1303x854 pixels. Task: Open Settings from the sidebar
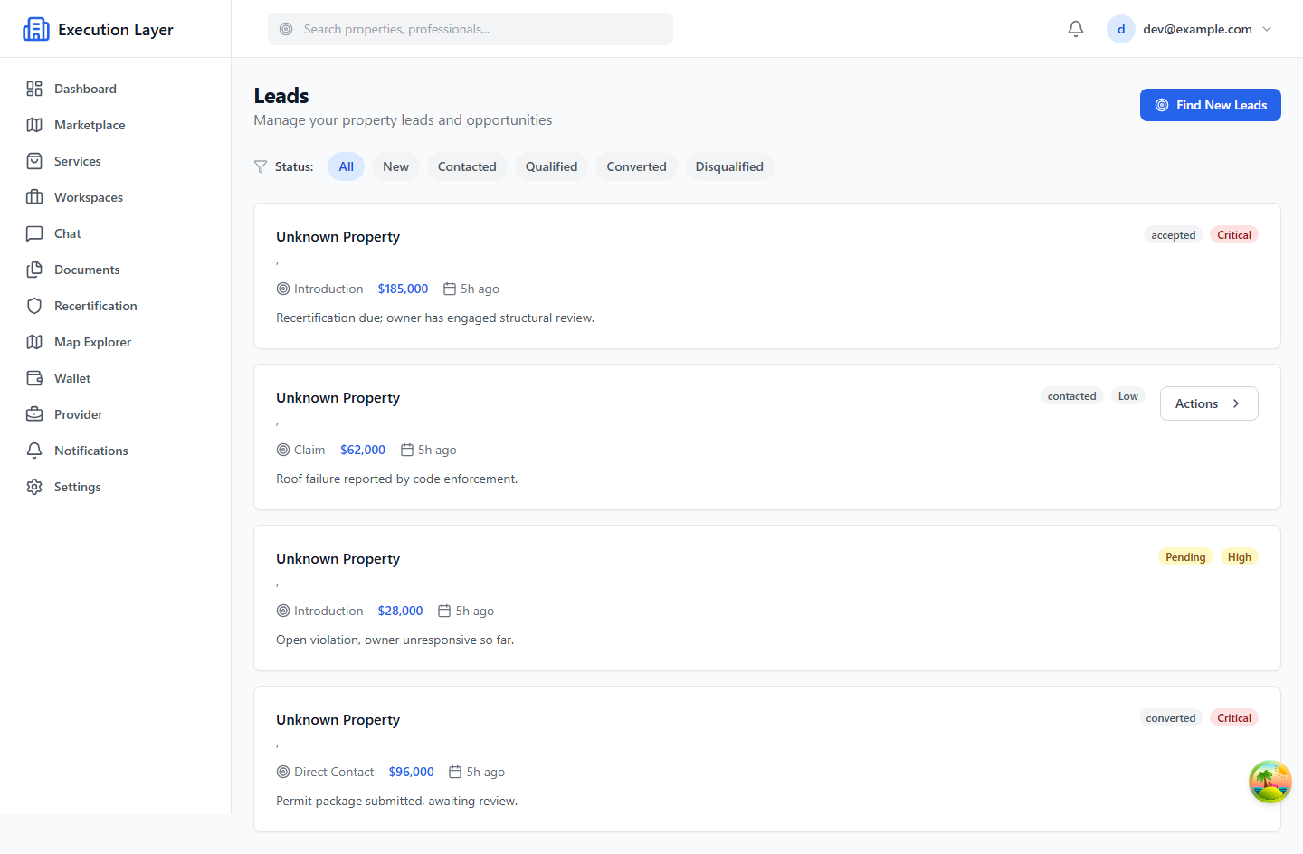pos(116,487)
